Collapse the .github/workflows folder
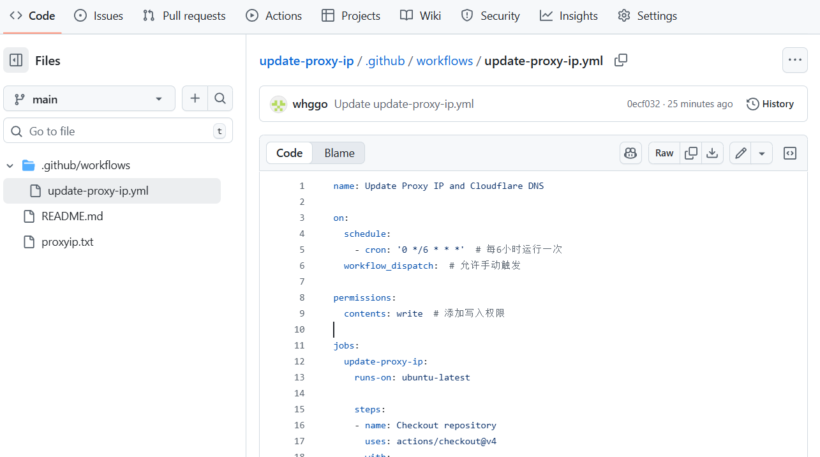Image resolution: width=820 pixels, height=457 pixels. point(10,166)
